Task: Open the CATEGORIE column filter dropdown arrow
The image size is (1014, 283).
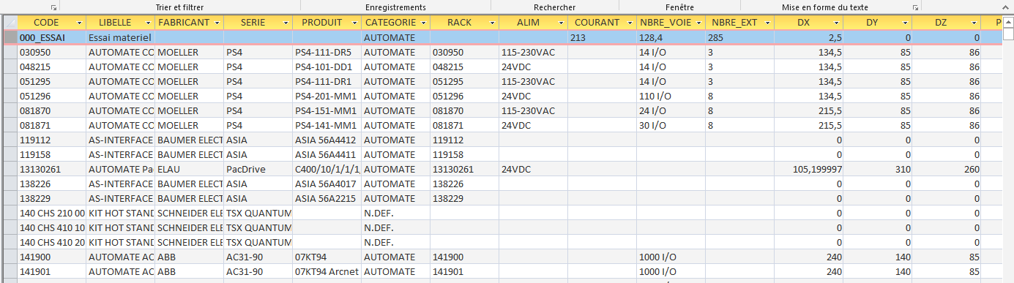Action: [x=422, y=23]
